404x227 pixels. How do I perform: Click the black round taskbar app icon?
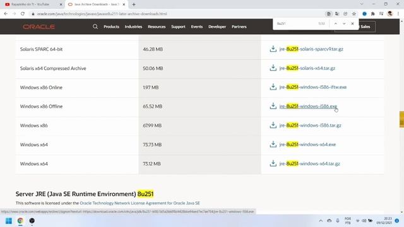pyautogui.click(x=32, y=221)
